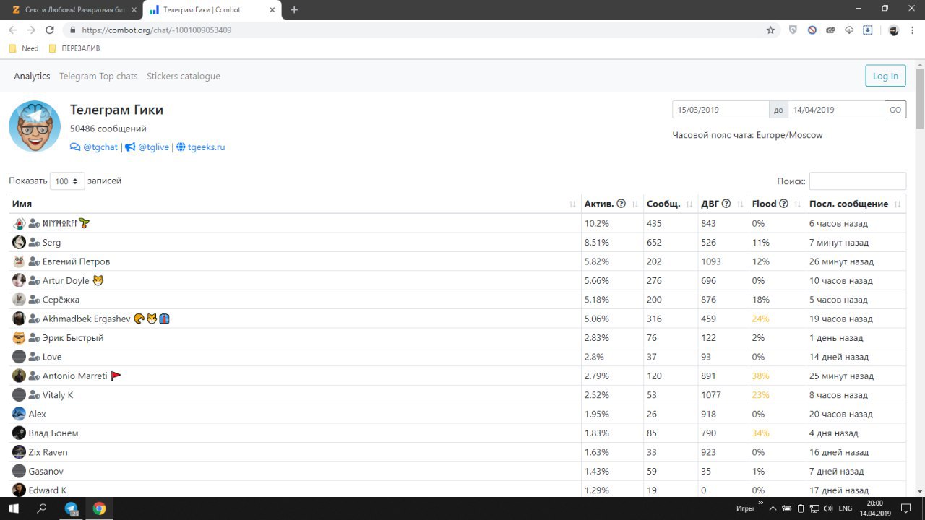Go back to the previous page

click(x=12, y=30)
